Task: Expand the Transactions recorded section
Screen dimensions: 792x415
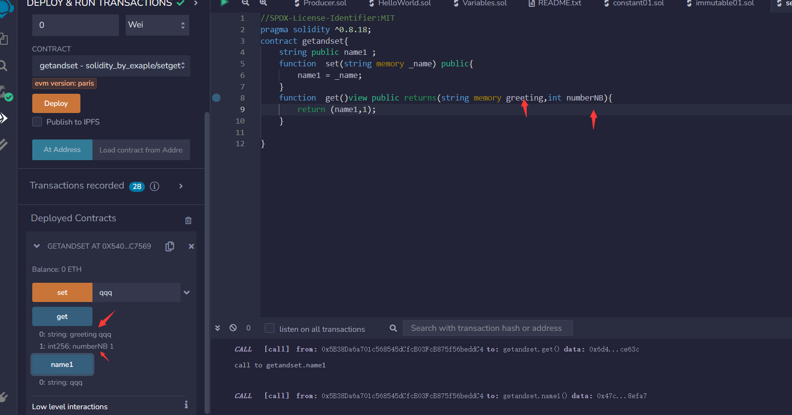Action: 181,186
